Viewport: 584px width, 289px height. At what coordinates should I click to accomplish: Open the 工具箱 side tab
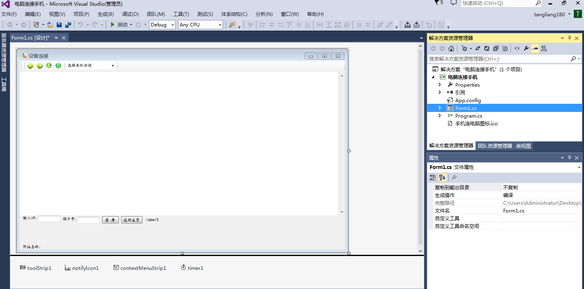4,84
